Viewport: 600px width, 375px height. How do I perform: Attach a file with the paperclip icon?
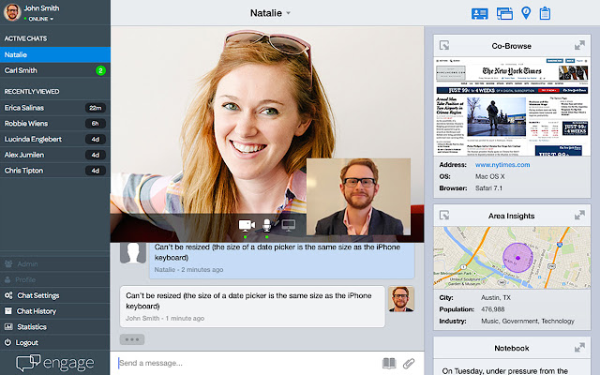(x=409, y=363)
